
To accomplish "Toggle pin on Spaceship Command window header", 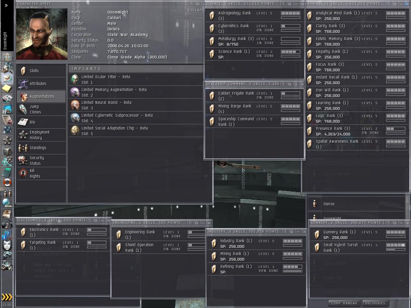I will [x=283, y=84].
